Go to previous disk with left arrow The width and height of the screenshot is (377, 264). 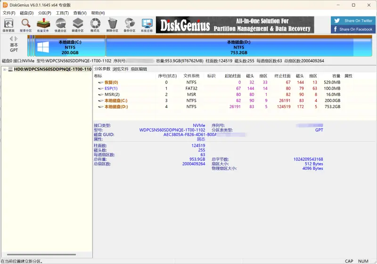11,39
